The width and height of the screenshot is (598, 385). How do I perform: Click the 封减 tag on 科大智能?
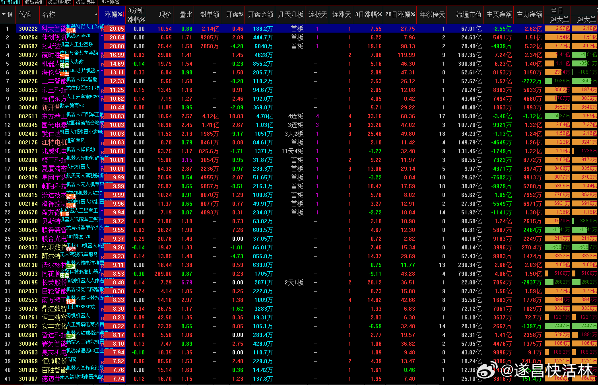71,31
